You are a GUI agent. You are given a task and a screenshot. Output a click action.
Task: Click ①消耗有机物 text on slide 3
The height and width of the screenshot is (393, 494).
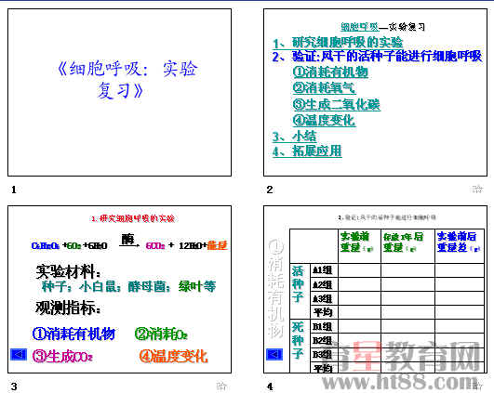tap(73, 334)
